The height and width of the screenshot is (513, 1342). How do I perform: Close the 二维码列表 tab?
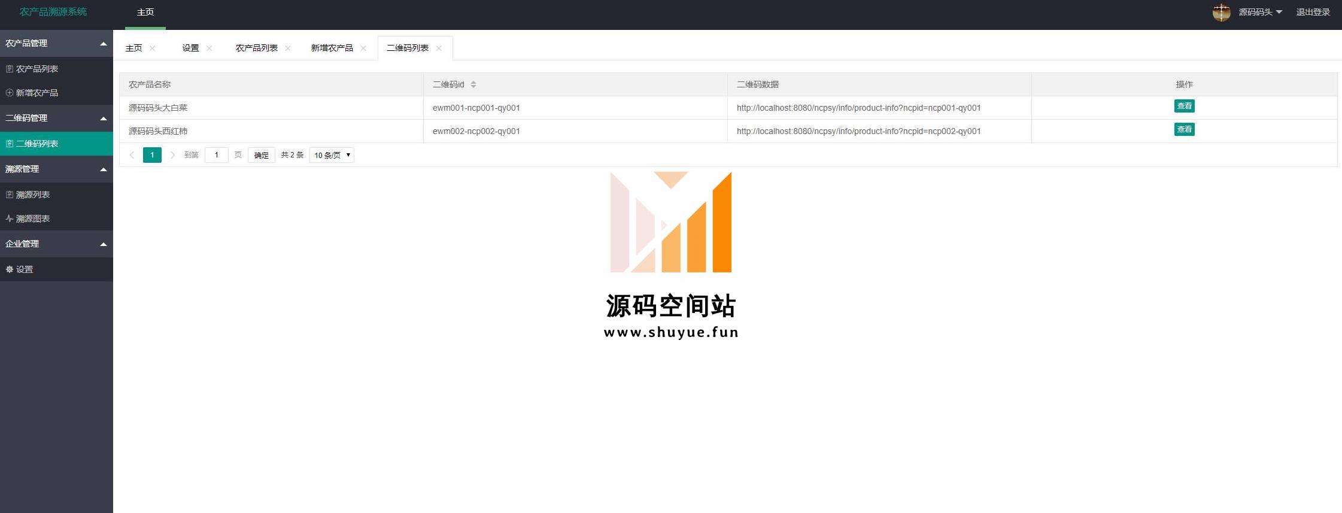coord(439,48)
